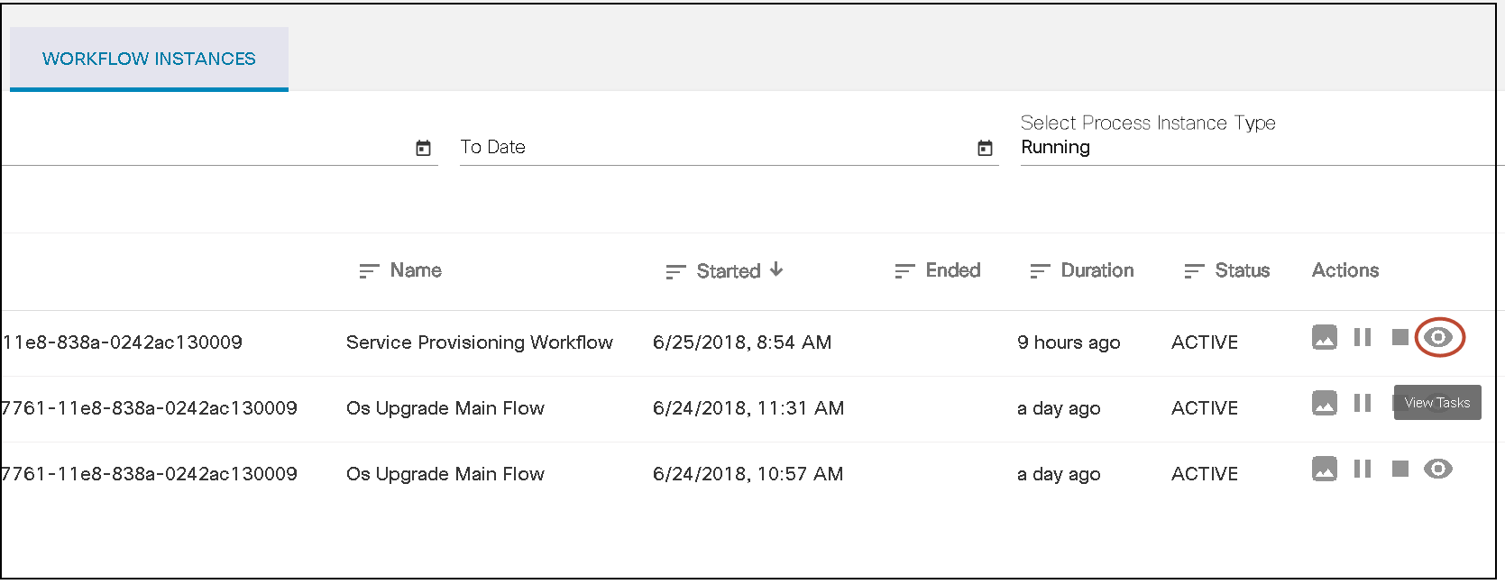Sort table by Duration column
The width and height of the screenshot is (1505, 584).
[1097, 270]
